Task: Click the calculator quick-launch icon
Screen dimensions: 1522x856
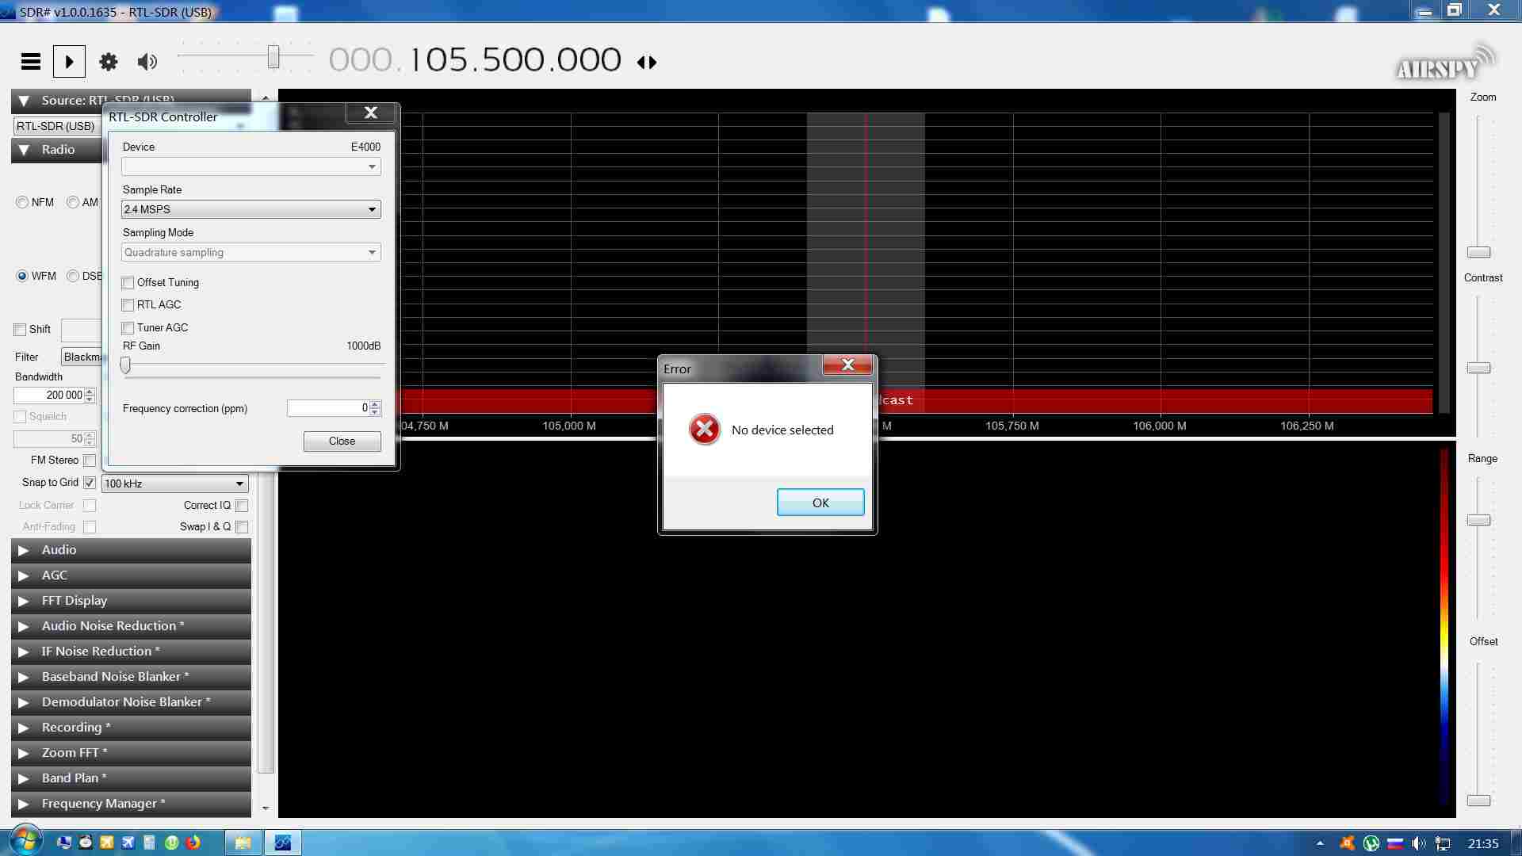Action: pos(149,843)
